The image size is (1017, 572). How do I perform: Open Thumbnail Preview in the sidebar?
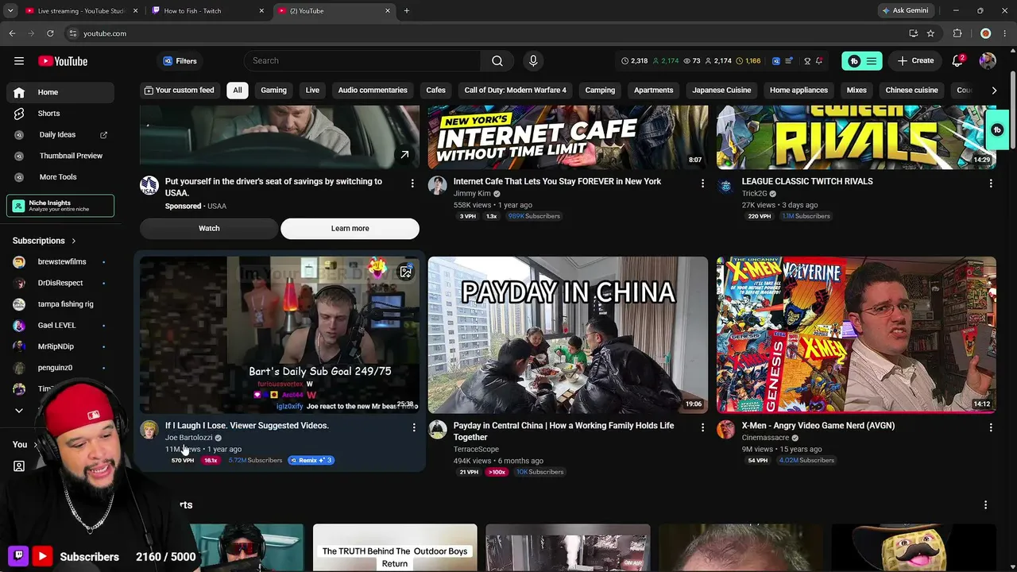60,156
